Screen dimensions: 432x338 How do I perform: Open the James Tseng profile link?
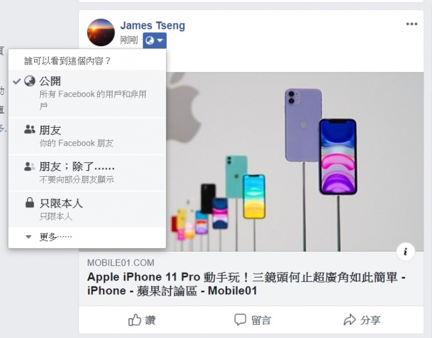tap(152, 26)
